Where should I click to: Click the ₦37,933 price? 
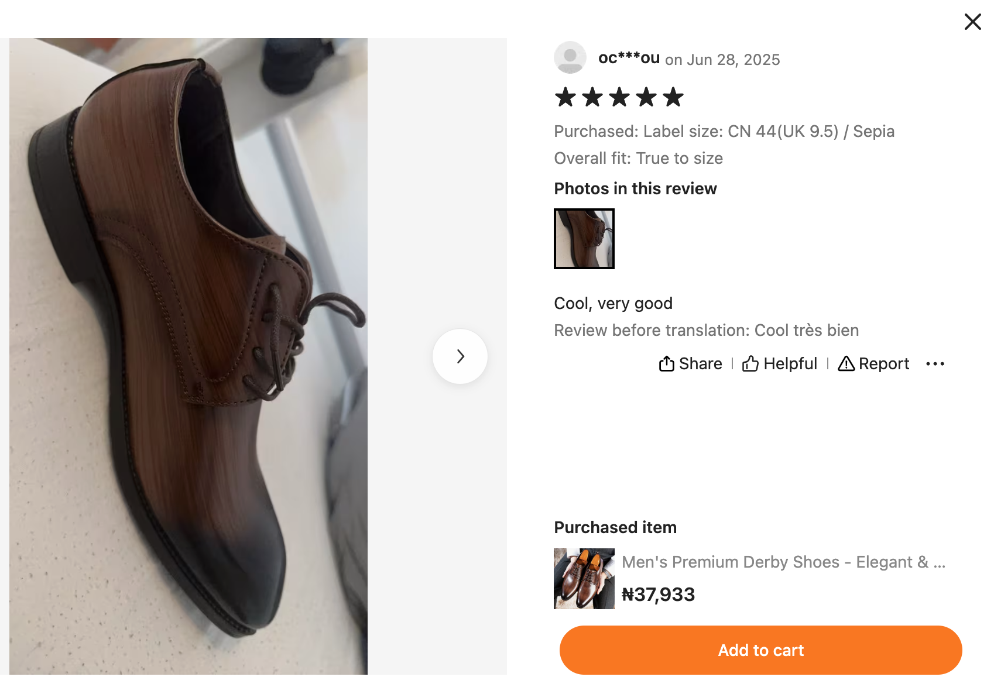(658, 595)
